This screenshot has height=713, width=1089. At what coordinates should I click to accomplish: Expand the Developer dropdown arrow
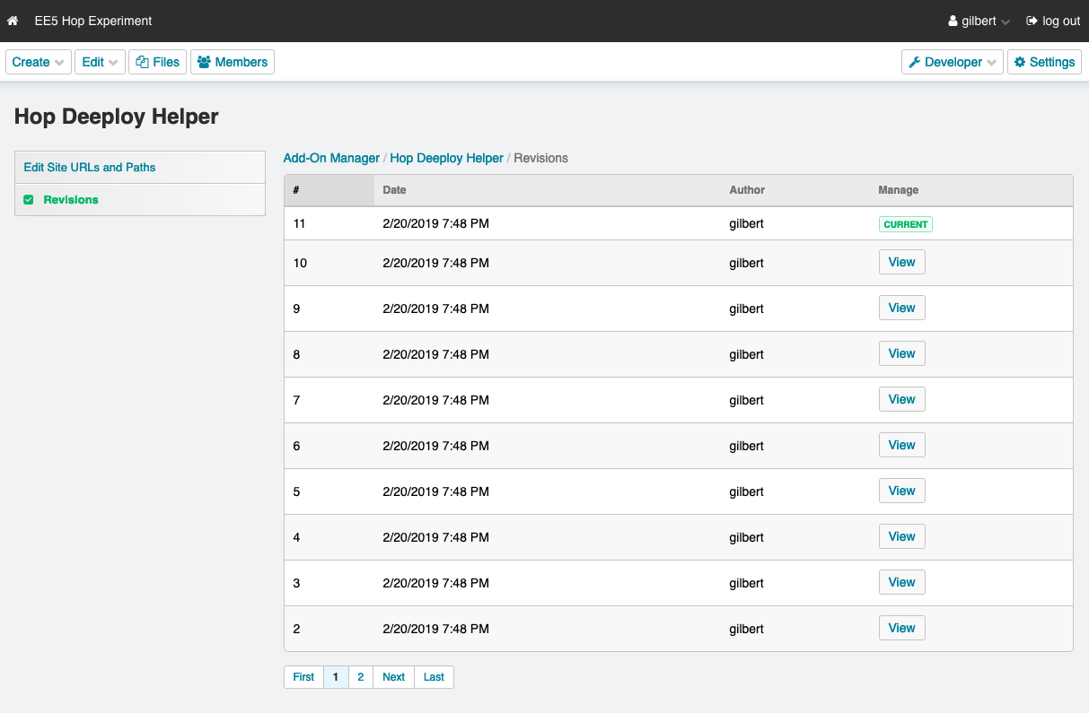(x=992, y=63)
